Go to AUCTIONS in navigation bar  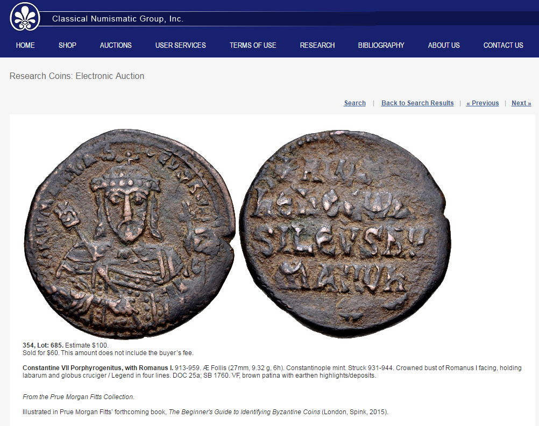(x=116, y=45)
